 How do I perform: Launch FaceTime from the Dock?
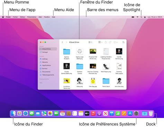coord(56,114)
